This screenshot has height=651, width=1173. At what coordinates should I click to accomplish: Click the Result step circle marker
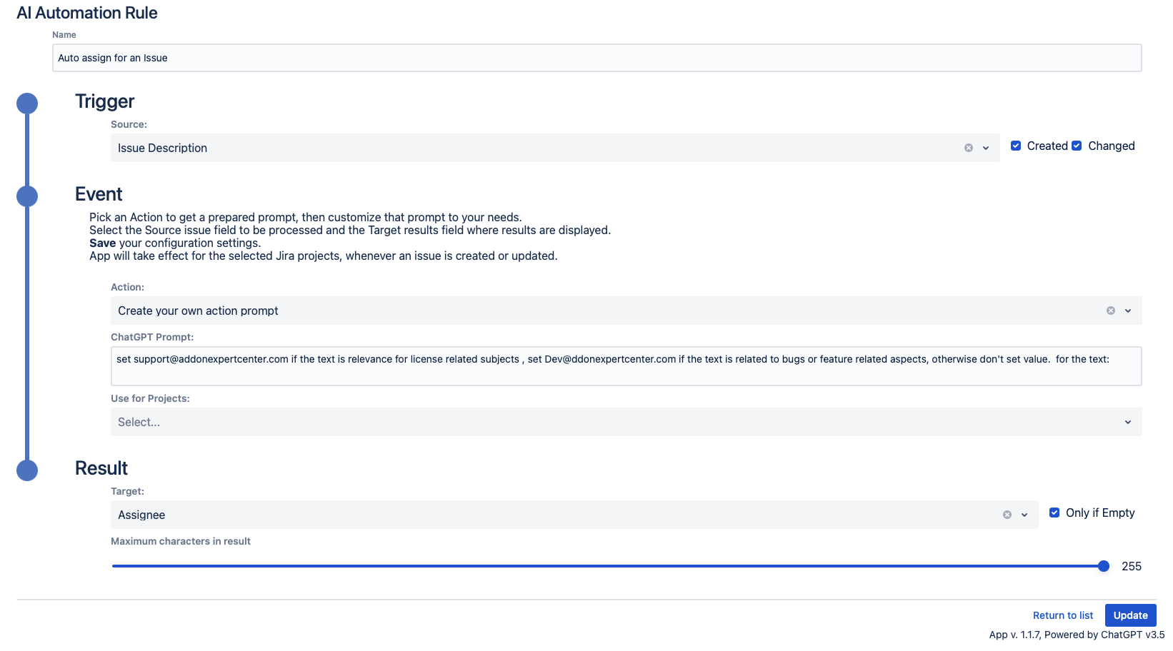[27, 470]
